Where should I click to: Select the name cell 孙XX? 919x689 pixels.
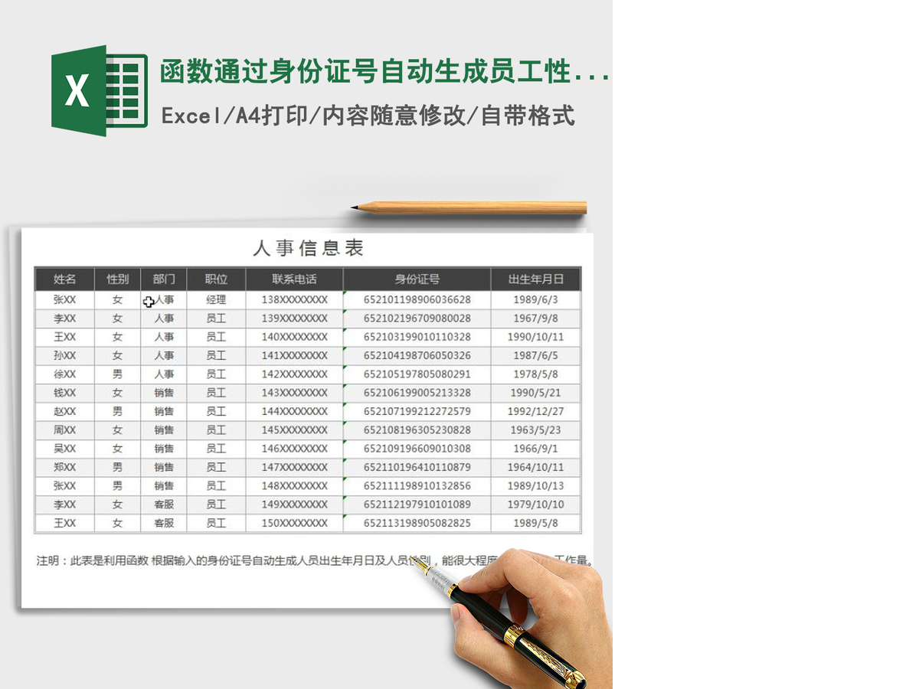(64, 356)
